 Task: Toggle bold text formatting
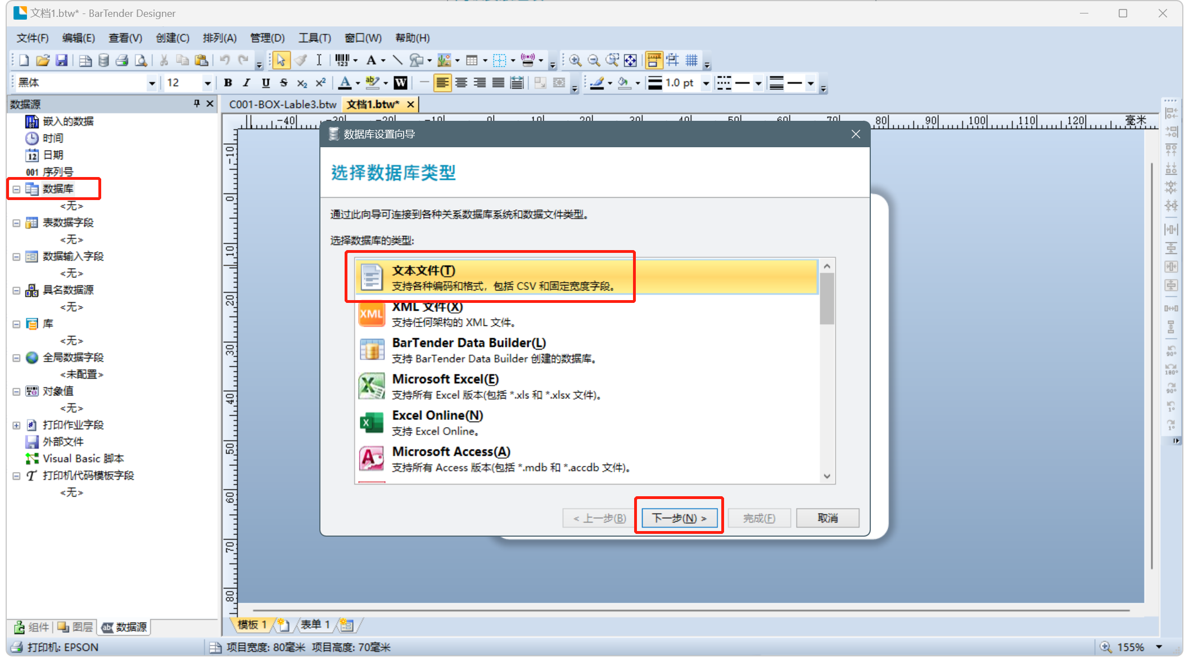(x=228, y=83)
